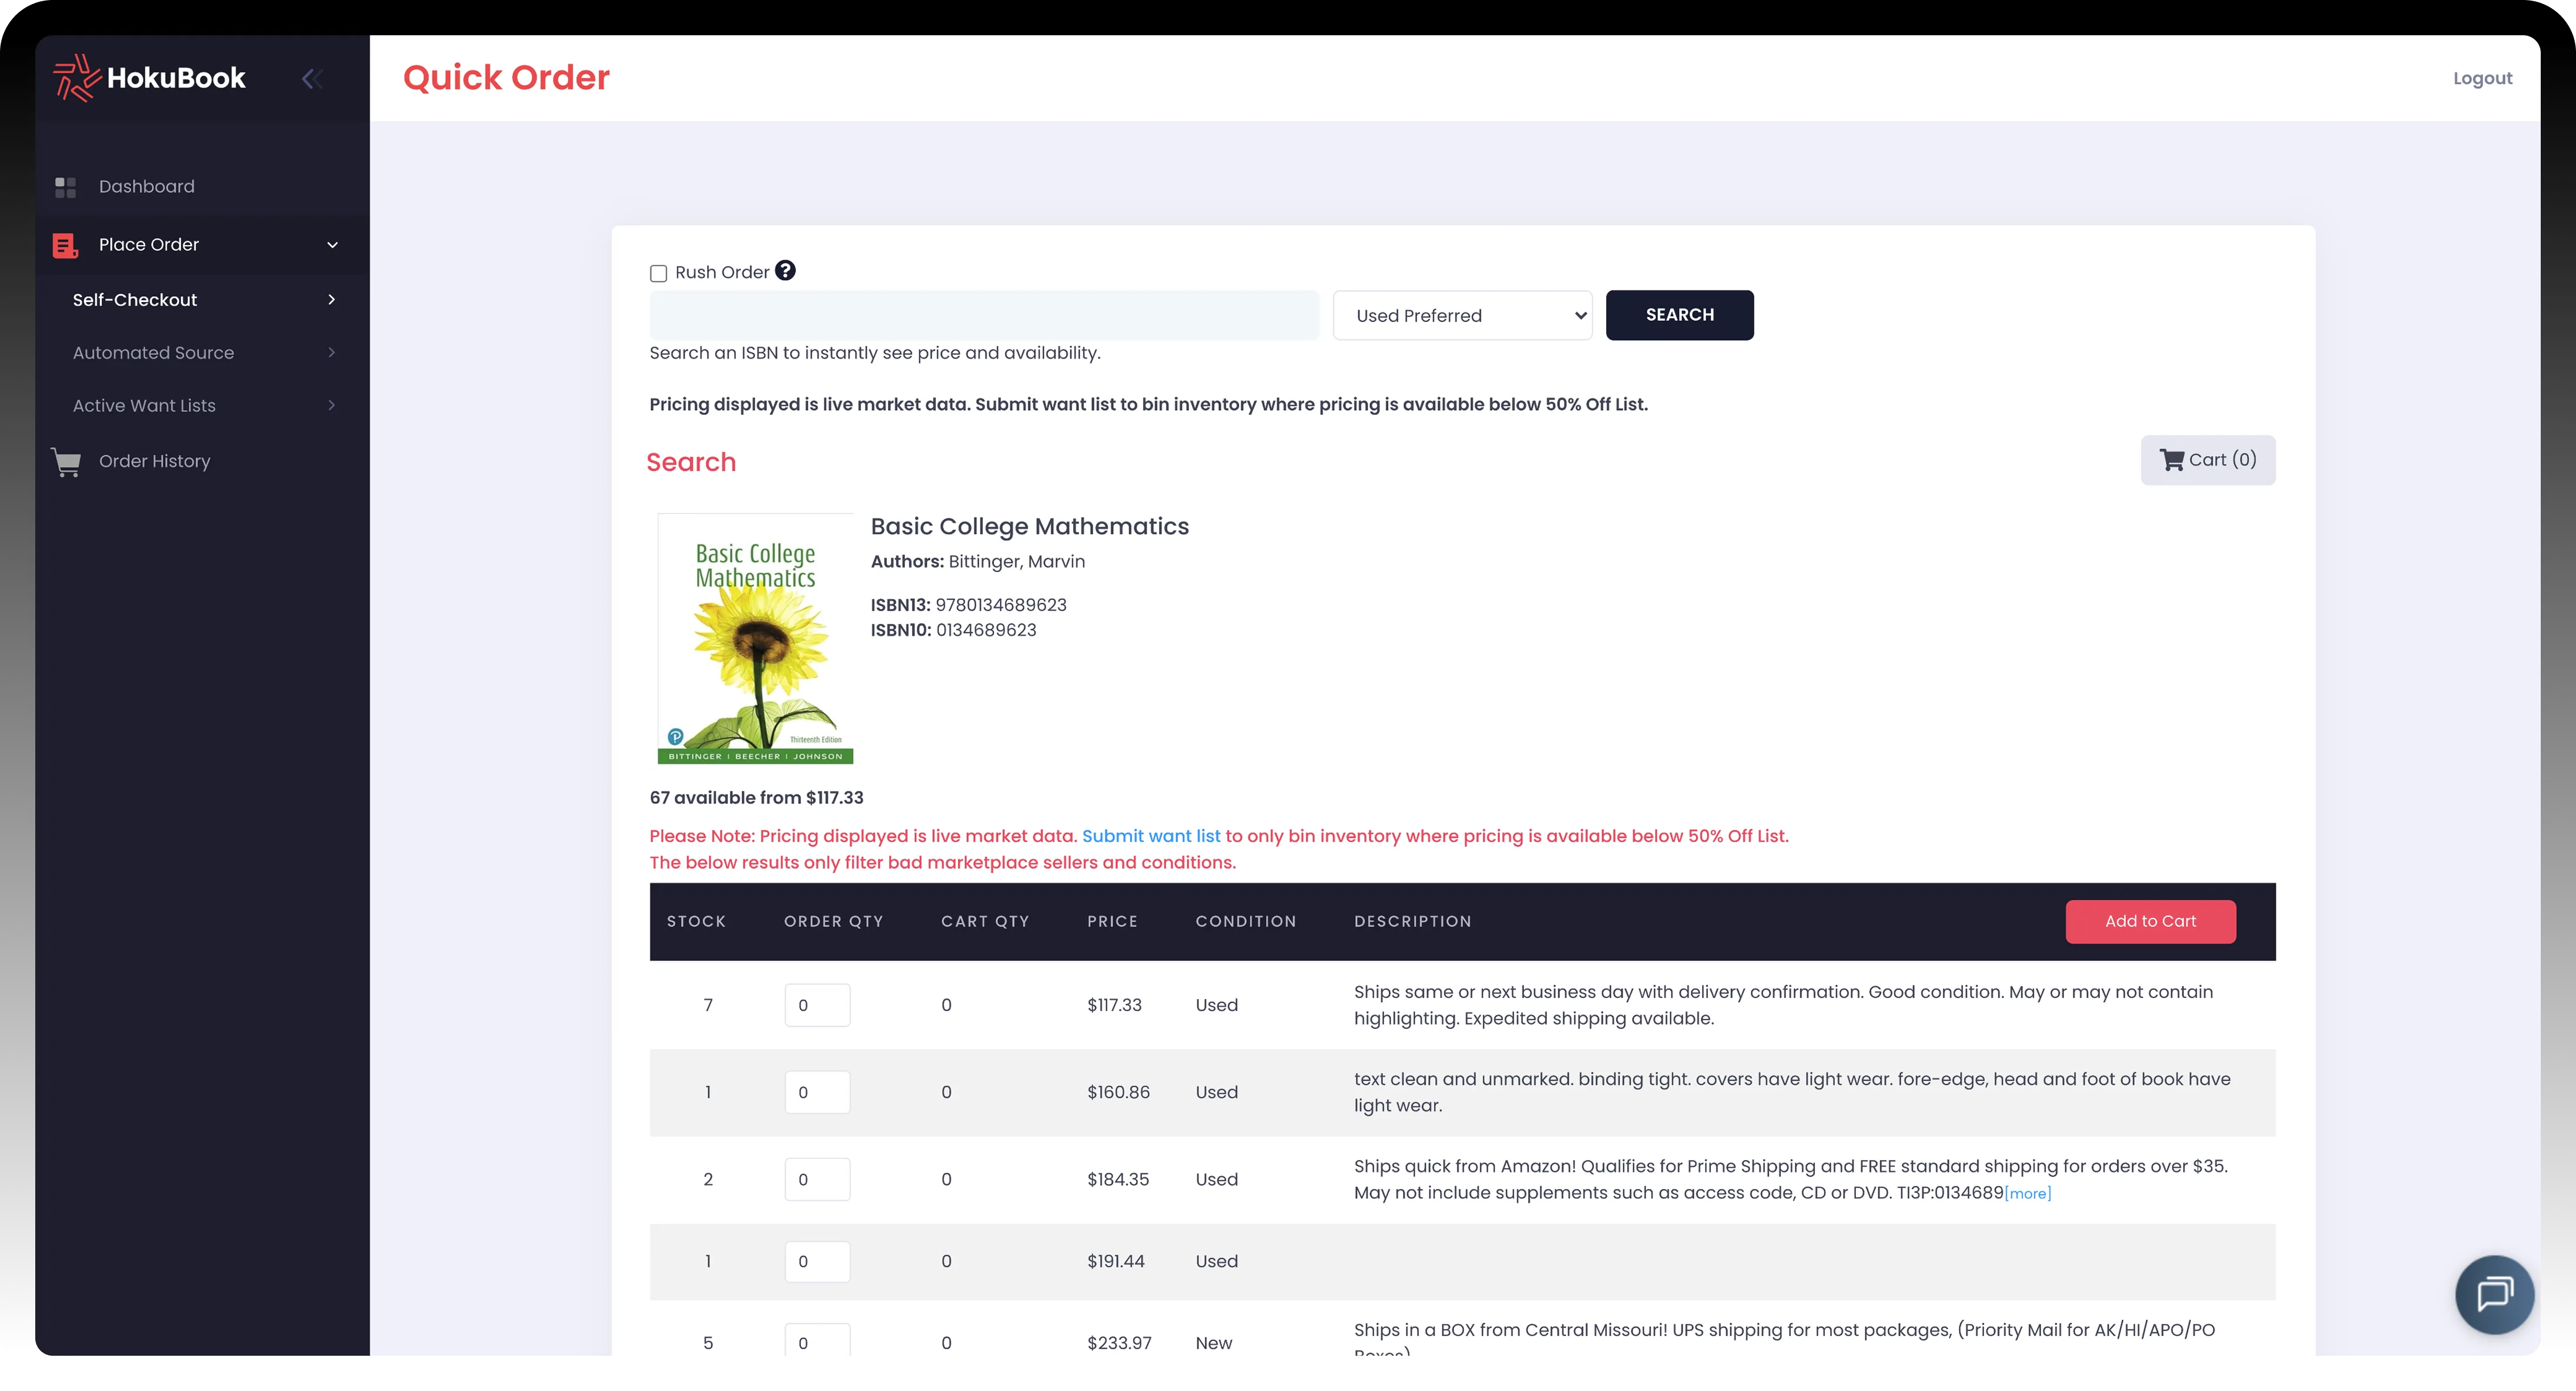
Task: Open Order History from the sidebar
Action: click(x=154, y=461)
